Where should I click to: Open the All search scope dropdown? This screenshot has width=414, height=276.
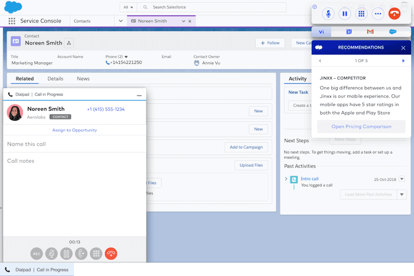point(129,7)
